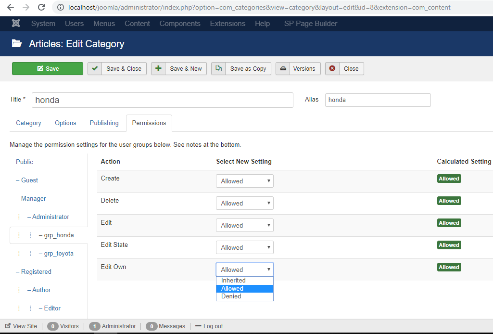Viewport: 493px width, 334px height.
Task: Open the Extensions menu
Action: [x=228, y=24]
